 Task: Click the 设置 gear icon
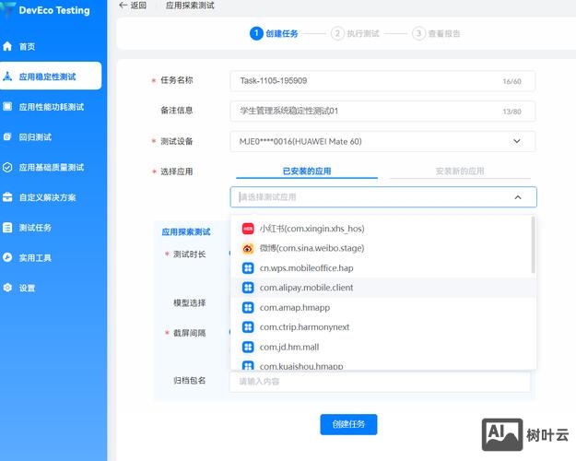pyautogui.click(x=7, y=288)
